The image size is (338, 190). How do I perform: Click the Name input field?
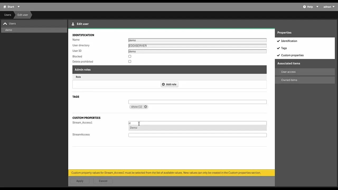(198, 40)
